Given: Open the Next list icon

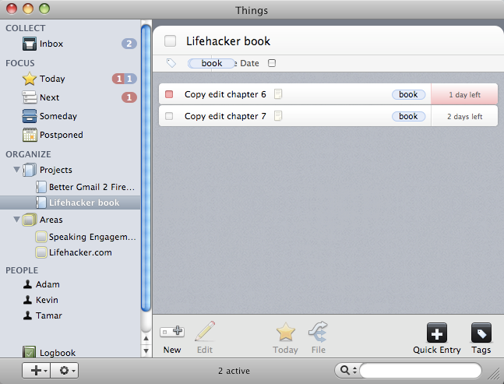Looking at the screenshot, I should 30,97.
